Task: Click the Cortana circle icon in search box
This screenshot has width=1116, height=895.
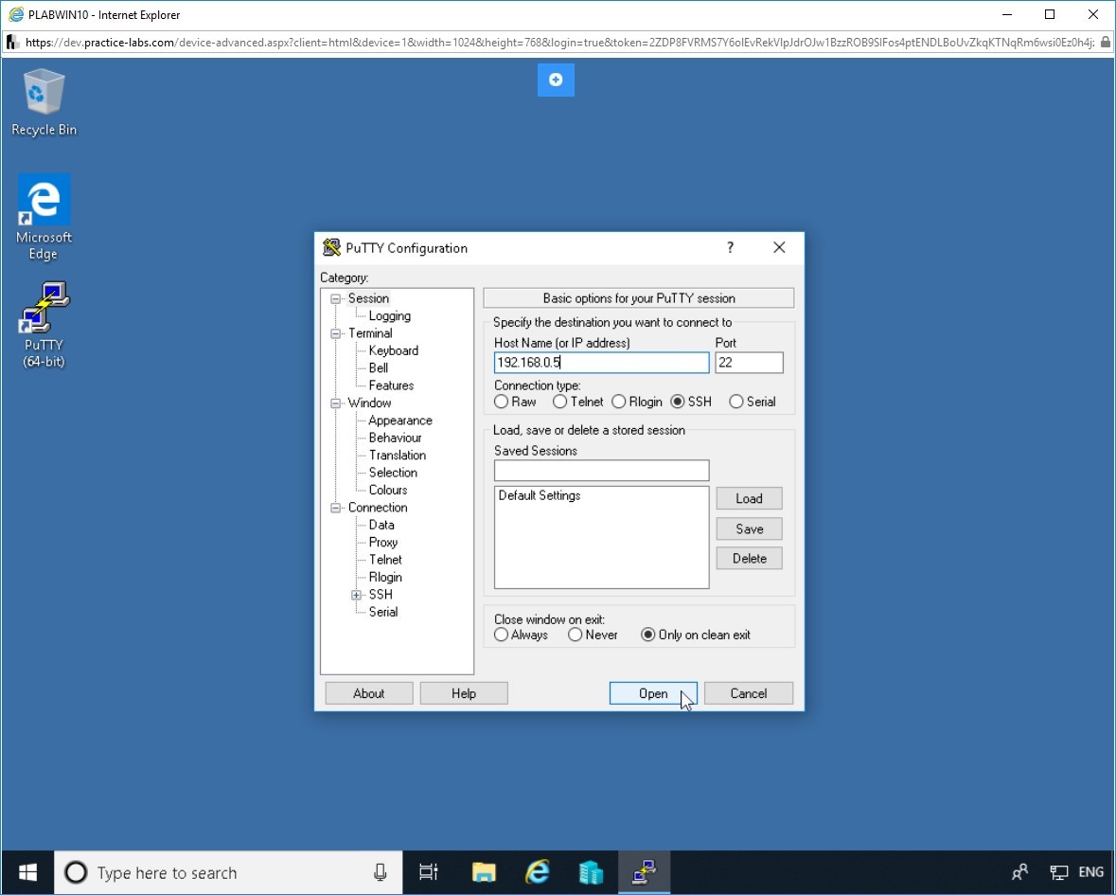Action: (76, 872)
